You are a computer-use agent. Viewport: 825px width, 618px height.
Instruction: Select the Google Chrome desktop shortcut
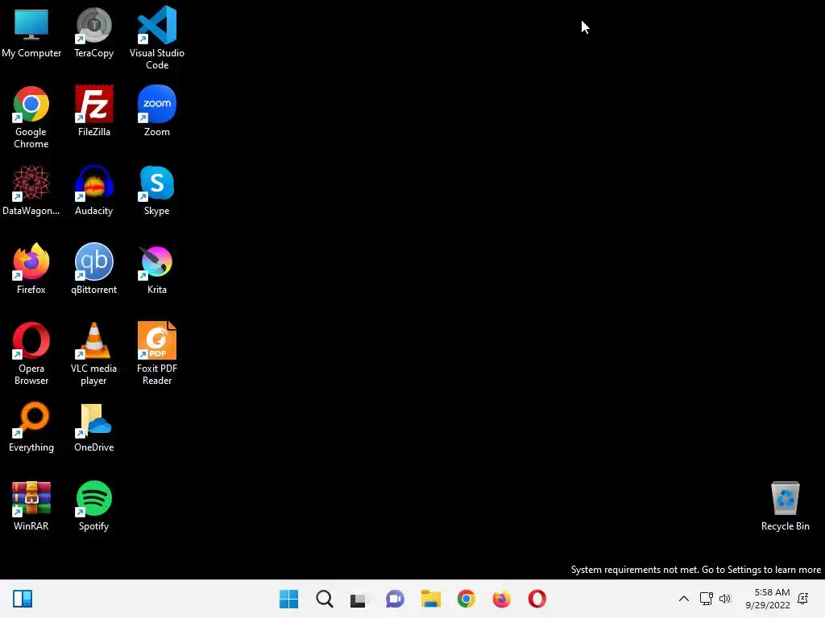31,117
